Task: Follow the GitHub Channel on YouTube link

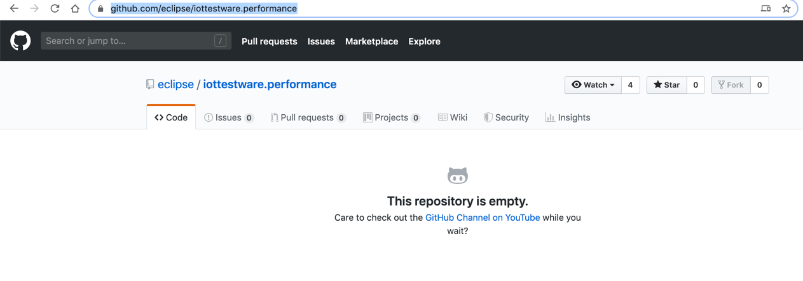Action: (x=483, y=218)
